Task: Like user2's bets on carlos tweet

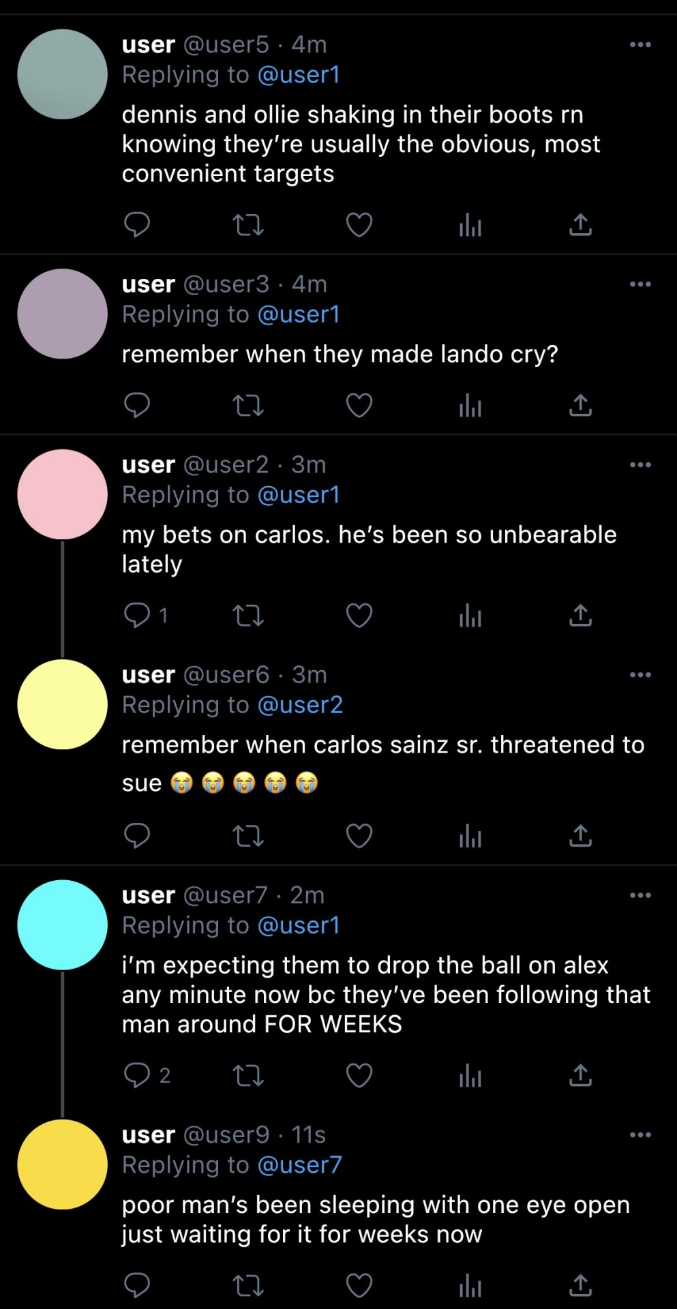Action: (359, 616)
